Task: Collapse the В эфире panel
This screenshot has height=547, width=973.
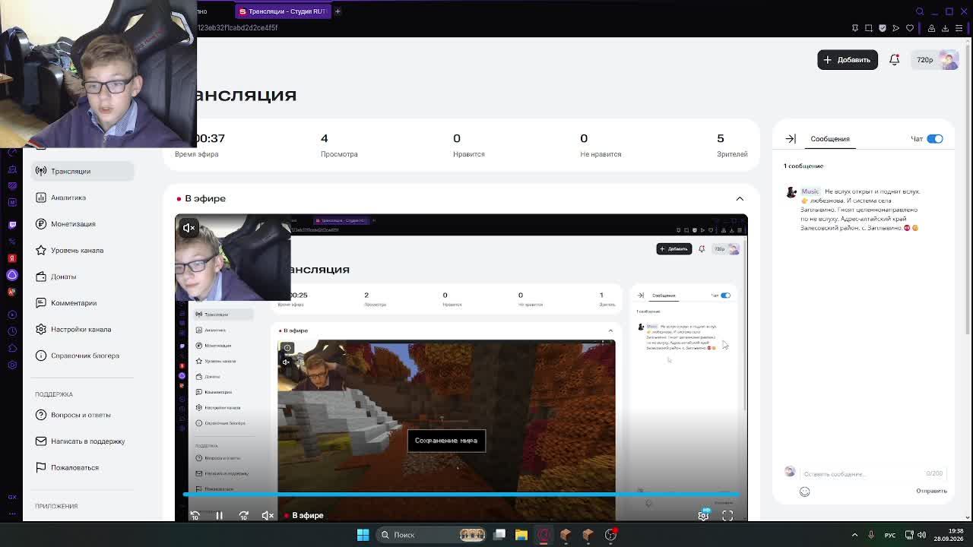Action: click(740, 198)
